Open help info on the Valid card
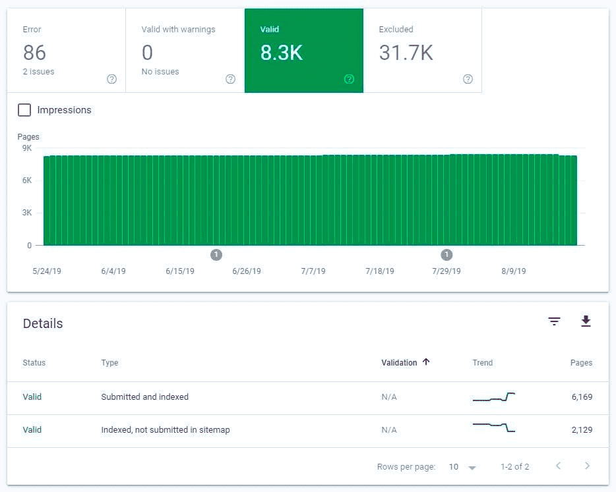Image resolution: width=616 pixels, height=492 pixels. tap(349, 78)
